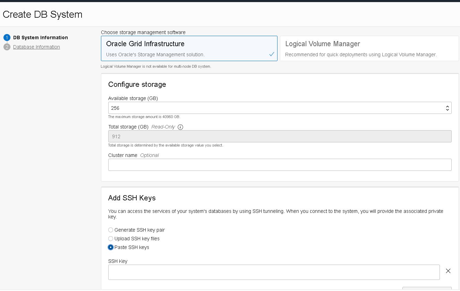This screenshot has width=460, height=291.
Task: Click the read-only Total storage field
Action: point(243,136)
